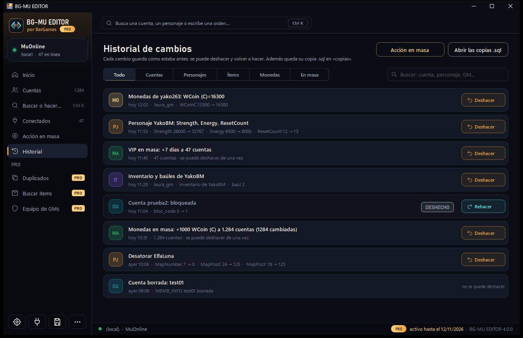
Task: Click the Equipo de GMs shield icon
Action: tap(15, 209)
